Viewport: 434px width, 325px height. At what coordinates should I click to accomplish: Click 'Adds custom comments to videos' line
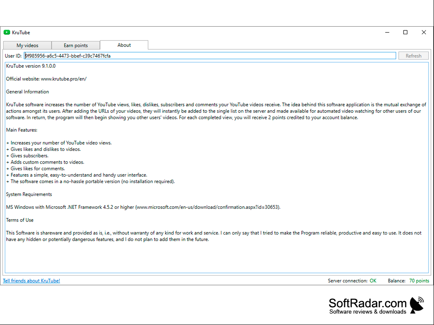(x=45, y=162)
